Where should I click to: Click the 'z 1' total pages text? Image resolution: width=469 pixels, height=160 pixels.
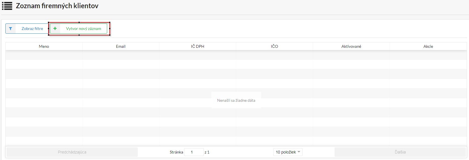[x=207, y=152]
